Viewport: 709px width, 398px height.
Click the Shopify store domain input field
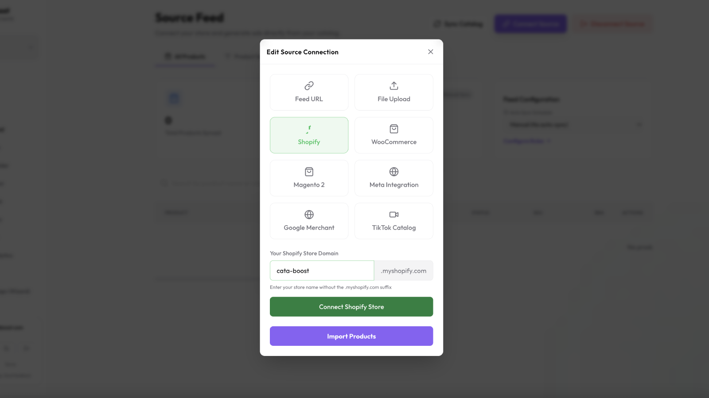tap(322, 271)
